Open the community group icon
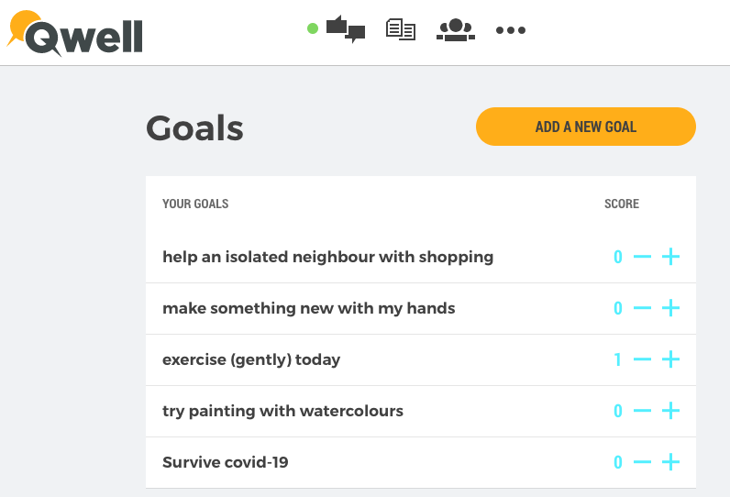730x497 pixels. point(455,29)
